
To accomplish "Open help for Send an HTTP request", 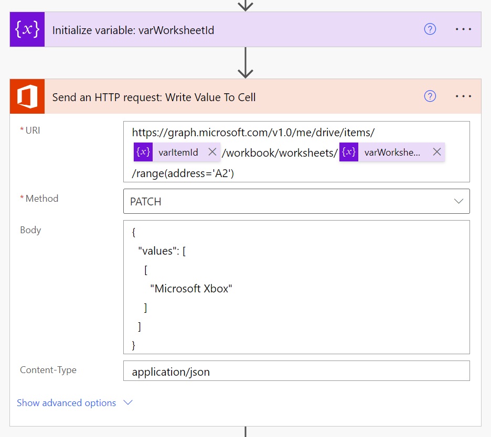I will (430, 96).
